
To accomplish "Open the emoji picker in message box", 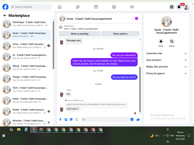I will point(132,119).
